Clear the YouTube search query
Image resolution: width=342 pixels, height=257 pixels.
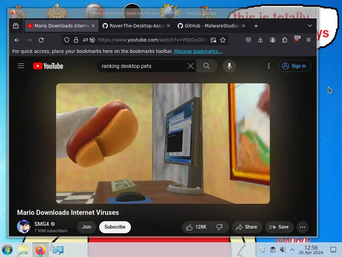(x=191, y=66)
